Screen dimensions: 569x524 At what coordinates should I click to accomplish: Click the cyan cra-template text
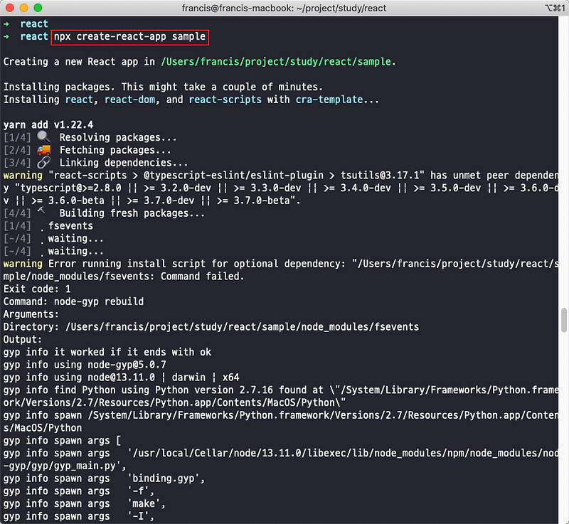point(329,100)
